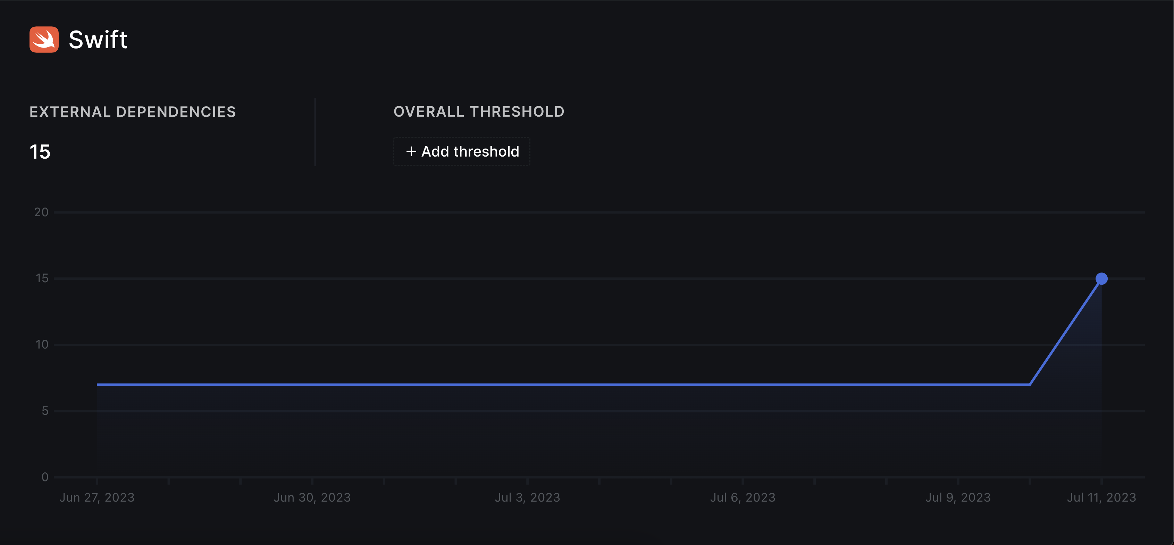The width and height of the screenshot is (1174, 545).
Task: Click the flat blue line near Jul 3
Action: pos(527,385)
